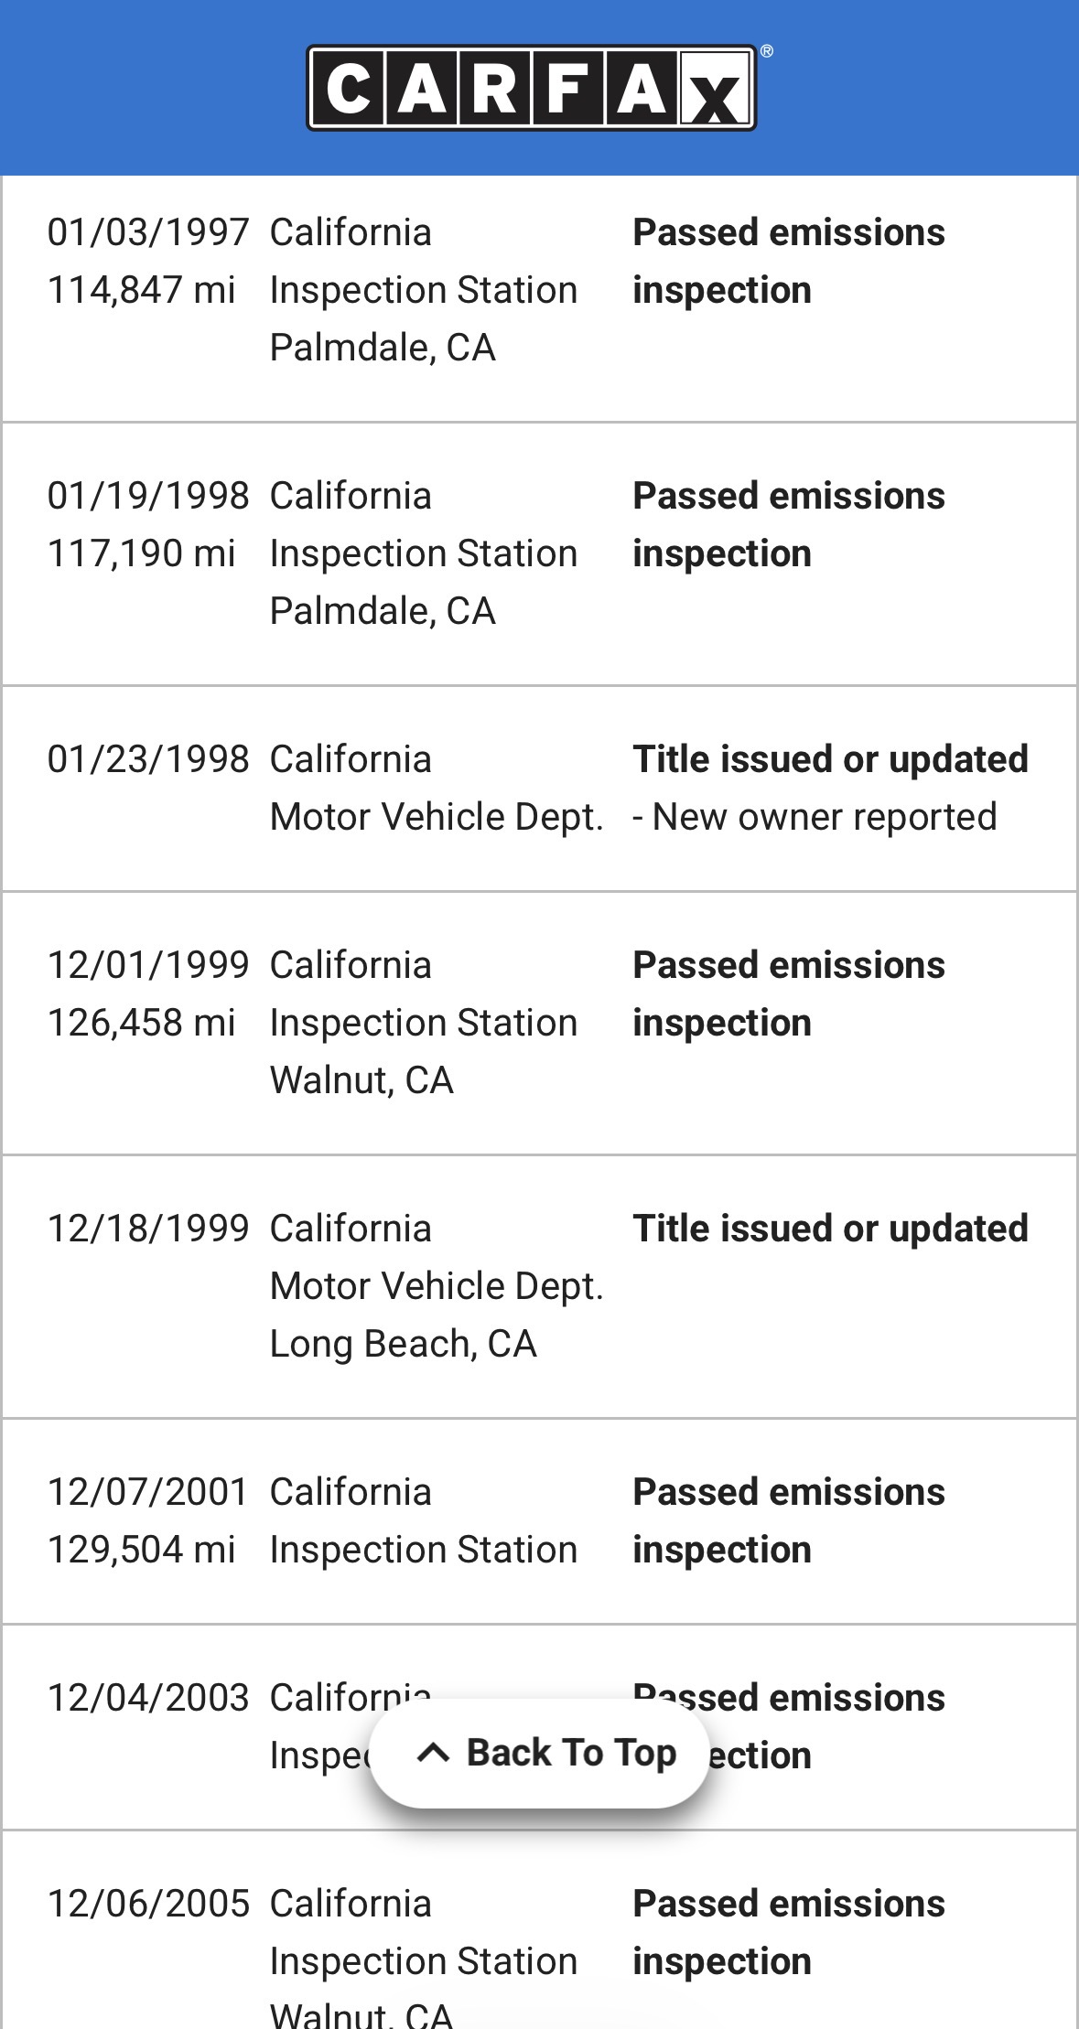
Task: Click the first 'Walnut, CA' location text
Action: click(x=361, y=1080)
